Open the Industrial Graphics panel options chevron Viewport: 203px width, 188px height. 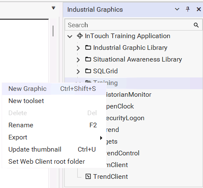(177, 9)
